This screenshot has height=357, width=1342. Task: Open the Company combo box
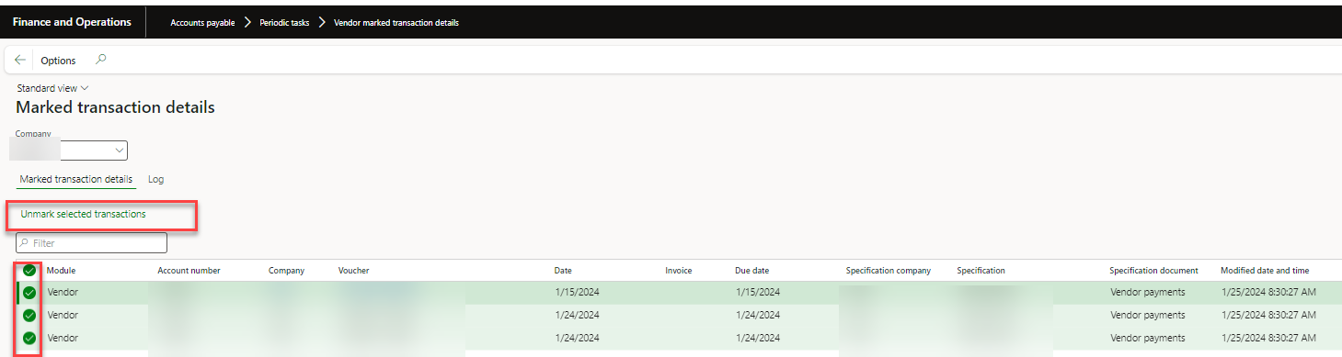[72, 151]
